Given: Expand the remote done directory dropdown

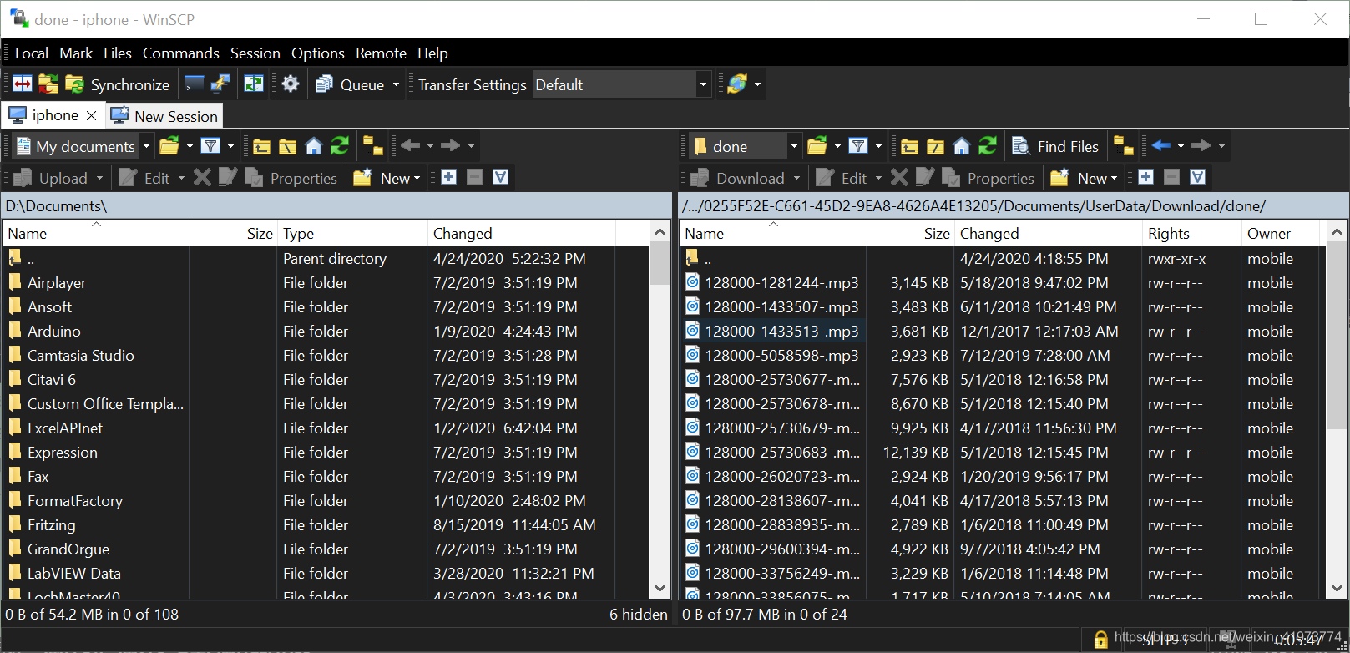Looking at the screenshot, I should (794, 146).
